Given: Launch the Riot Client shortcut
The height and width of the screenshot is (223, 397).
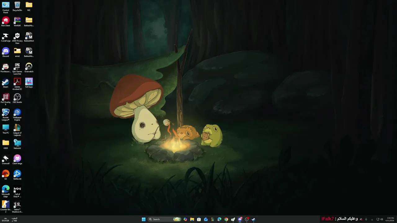Looking at the screenshot, I should [6, 22].
